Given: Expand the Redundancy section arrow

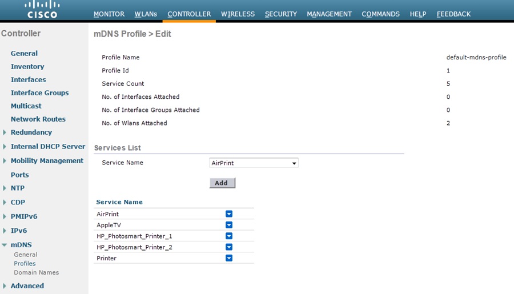Looking at the screenshot, I should pos(5,132).
